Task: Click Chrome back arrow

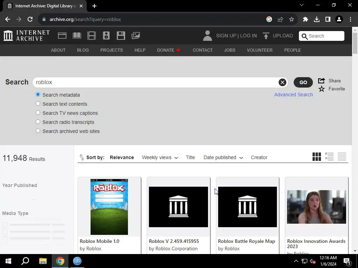Action: [x=8, y=20]
